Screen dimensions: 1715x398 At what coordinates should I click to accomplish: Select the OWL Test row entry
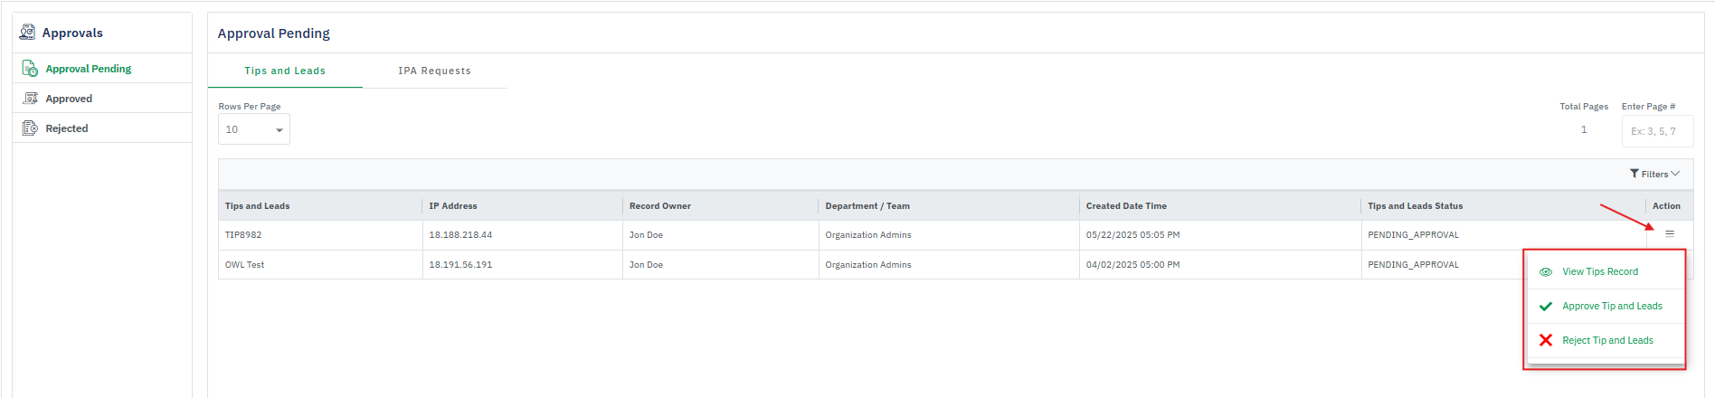(x=245, y=265)
